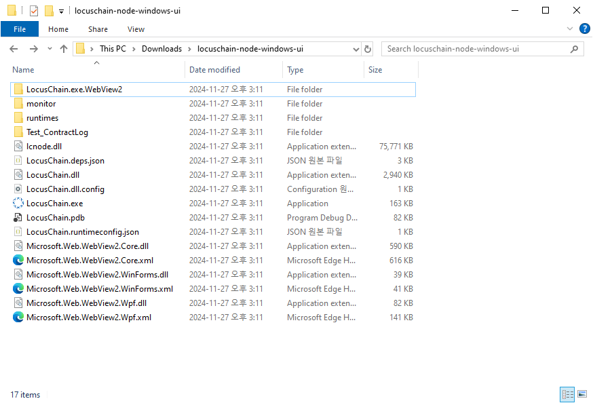The height and width of the screenshot is (403, 593).
Task: Click the 75,771 KB size cell
Action: (396, 147)
